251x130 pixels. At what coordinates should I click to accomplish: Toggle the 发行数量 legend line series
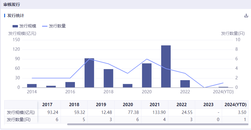click(x=54, y=26)
